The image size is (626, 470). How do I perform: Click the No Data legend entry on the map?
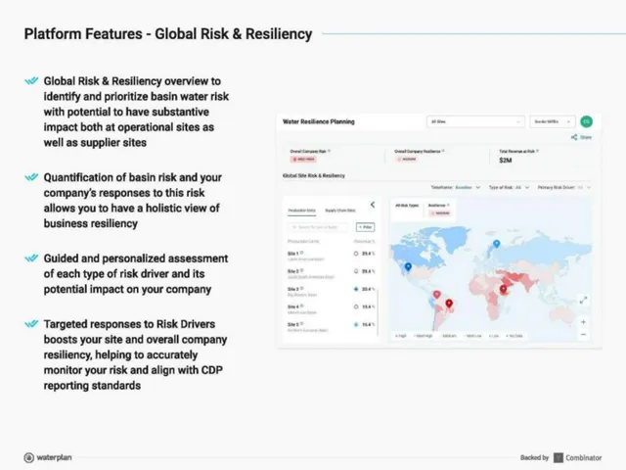click(x=514, y=336)
